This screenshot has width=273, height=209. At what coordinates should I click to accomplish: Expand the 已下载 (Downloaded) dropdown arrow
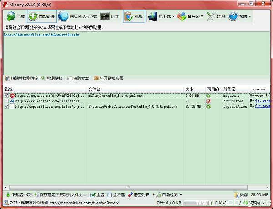(173, 17)
